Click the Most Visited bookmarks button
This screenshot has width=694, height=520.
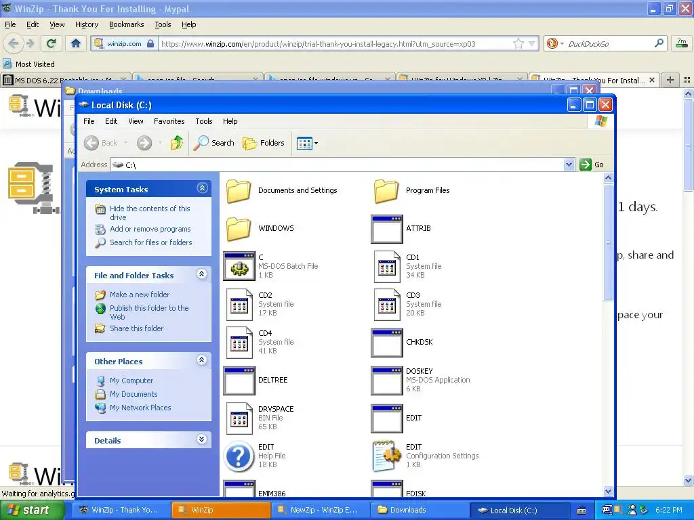29,64
